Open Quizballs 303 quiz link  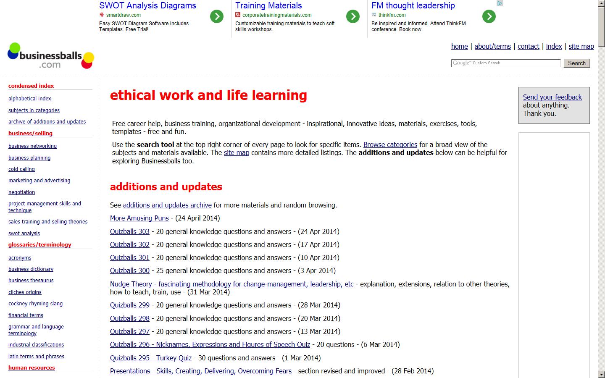(x=129, y=231)
